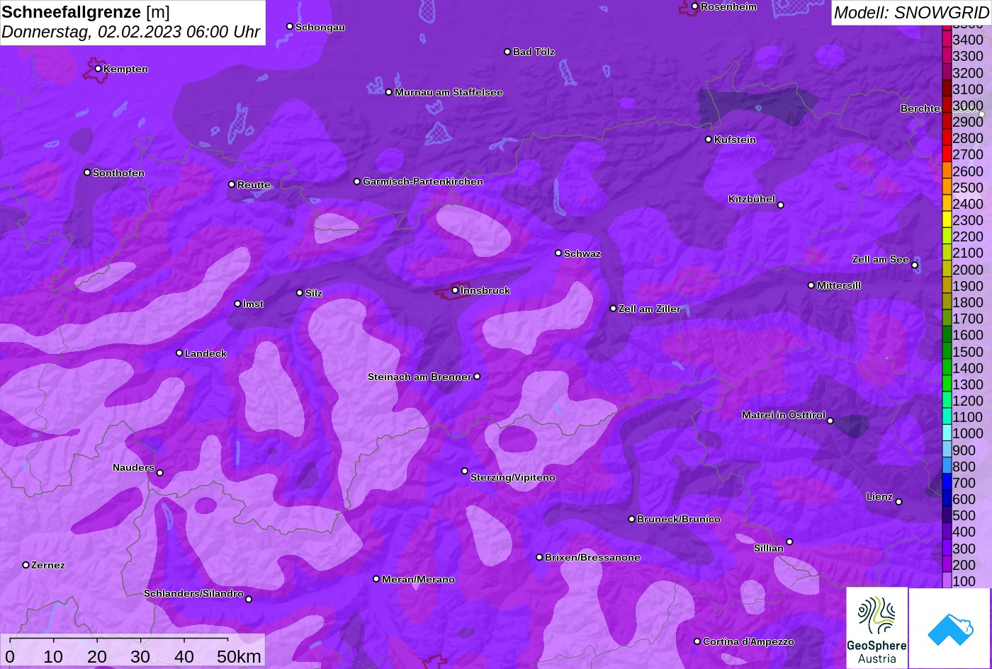992x669 pixels.
Task: Click the Modell: SNOWGRID label
Action: [x=911, y=12]
